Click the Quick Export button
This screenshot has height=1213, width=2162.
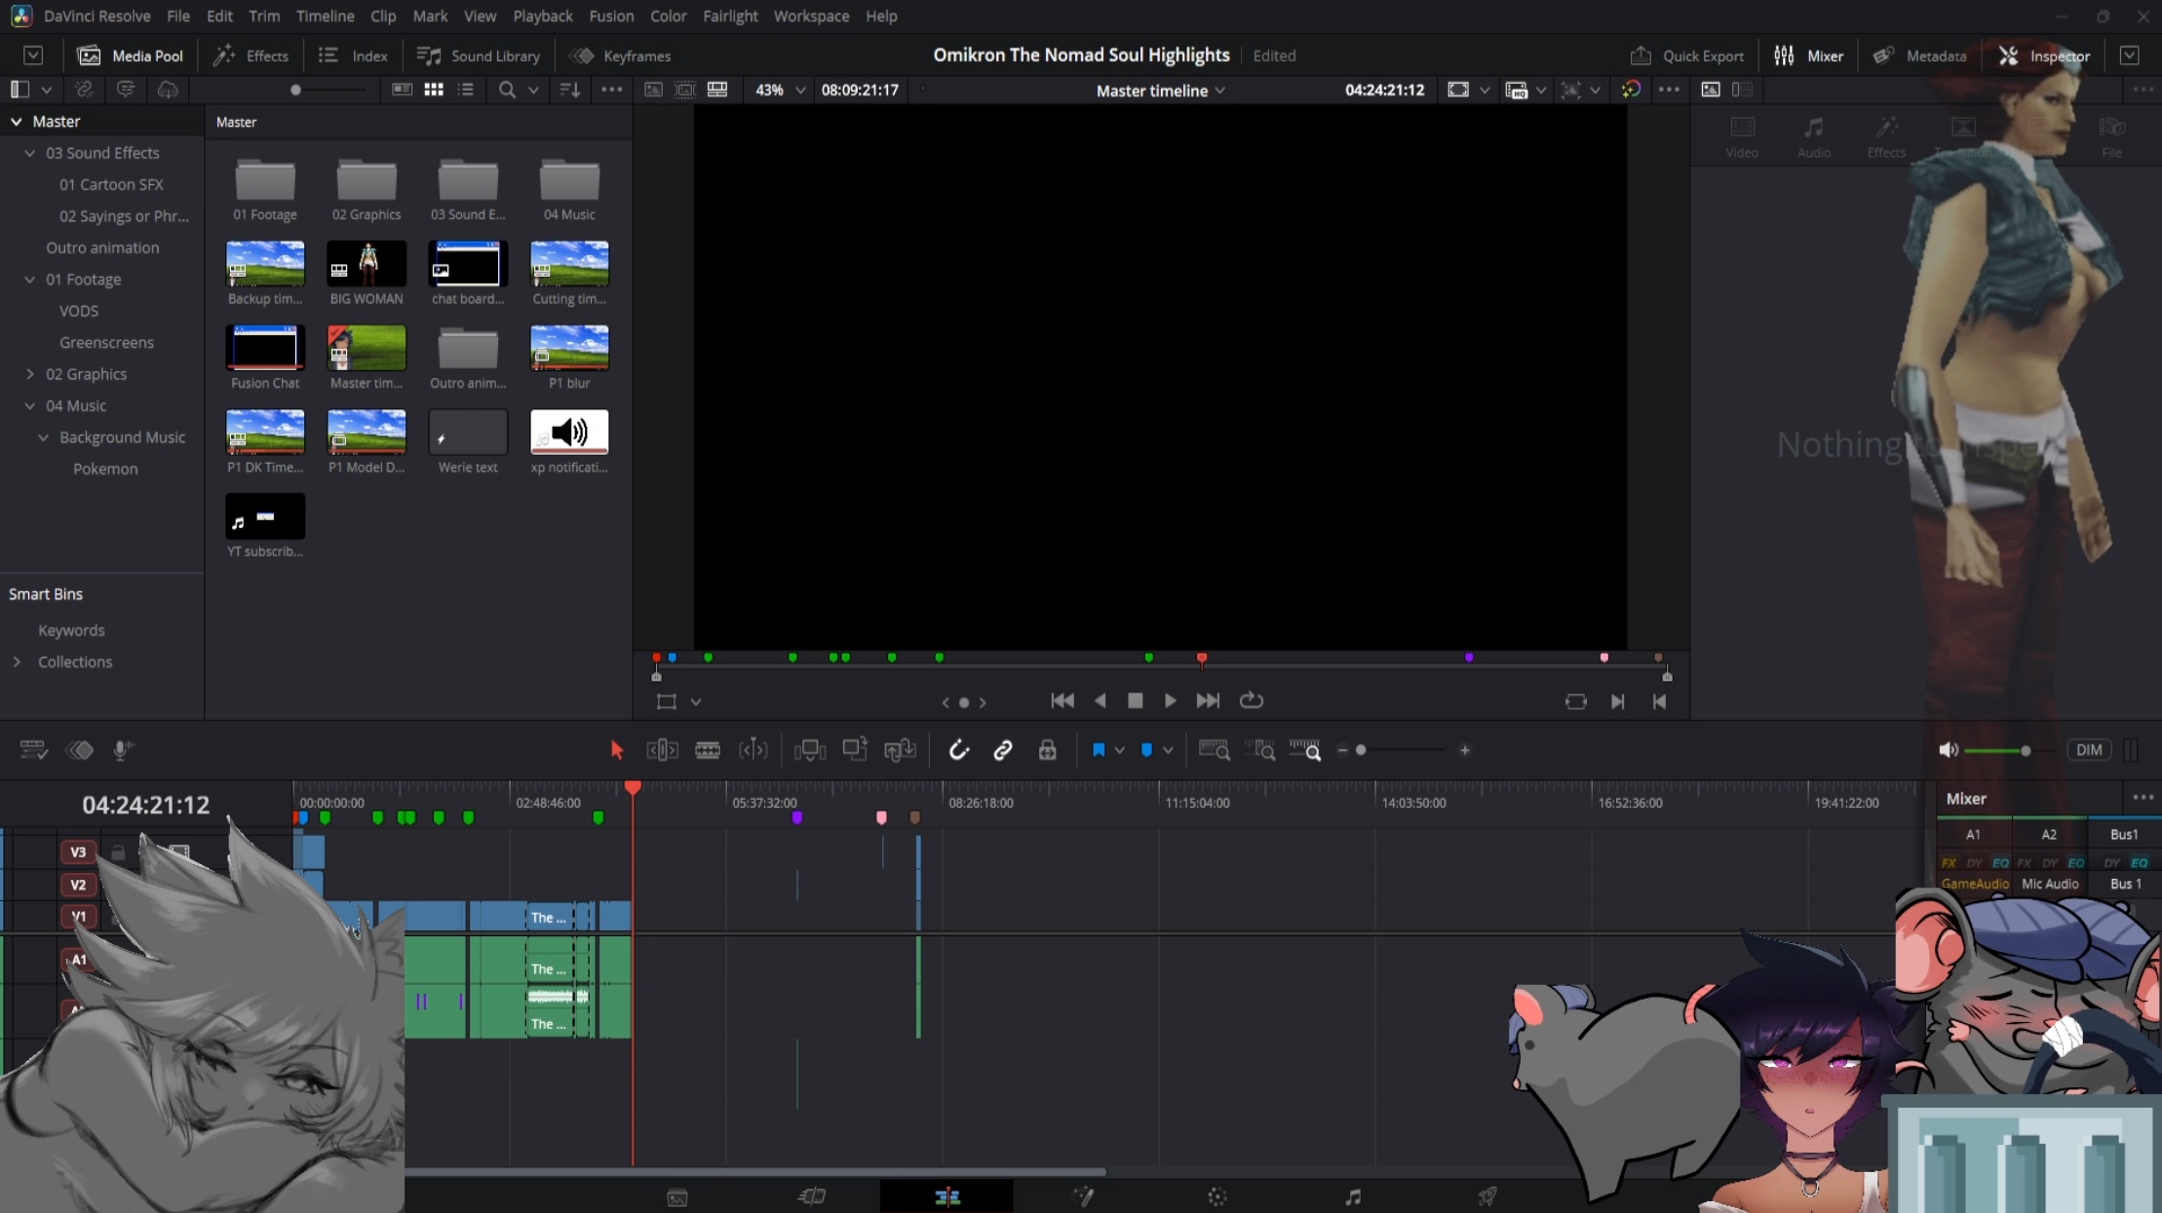tap(1687, 56)
